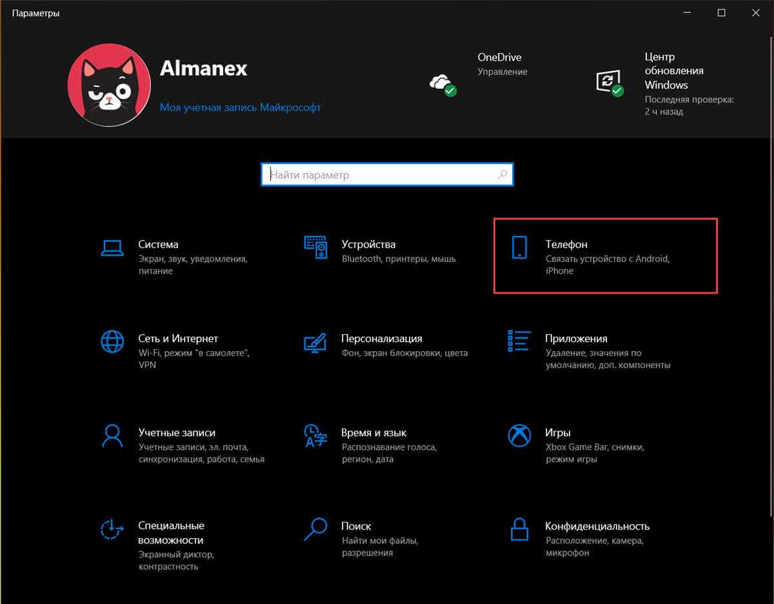Focus the "Найти параметр" search field

click(x=381, y=174)
